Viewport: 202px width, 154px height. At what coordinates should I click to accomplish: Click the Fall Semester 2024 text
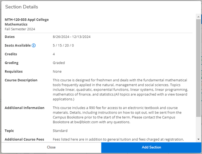pyautogui.click(x=20, y=29)
